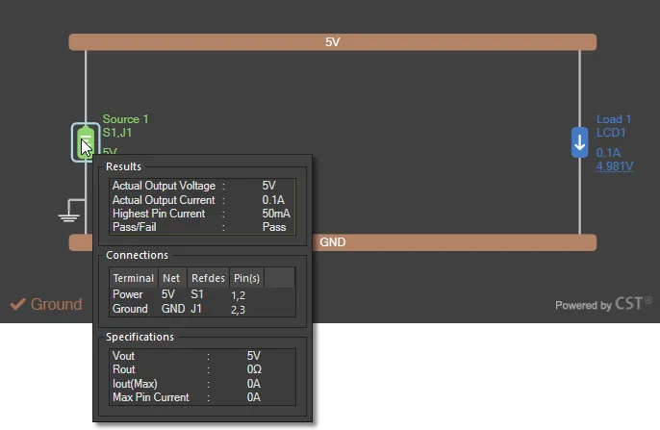Click the Net column header
660x430 pixels.
click(171, 278)
